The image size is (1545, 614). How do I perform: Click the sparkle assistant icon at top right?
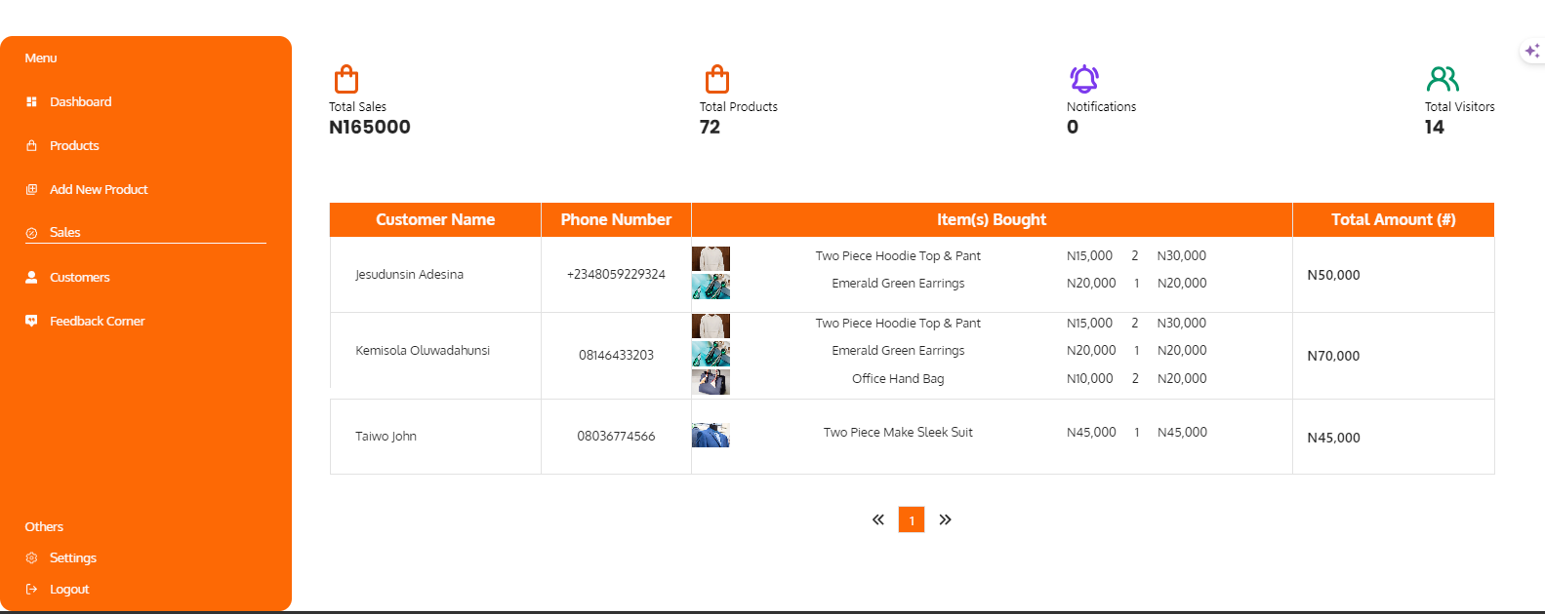1532,51
